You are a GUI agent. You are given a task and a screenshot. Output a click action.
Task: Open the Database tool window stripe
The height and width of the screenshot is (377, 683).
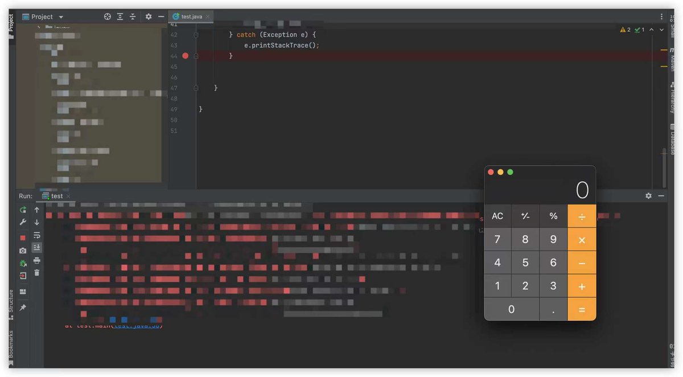click(x=672, y=139)
